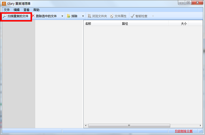Click the 扫描重复的文件 button label
Viewport: 205px width, 135px height.
coord(18,16)
